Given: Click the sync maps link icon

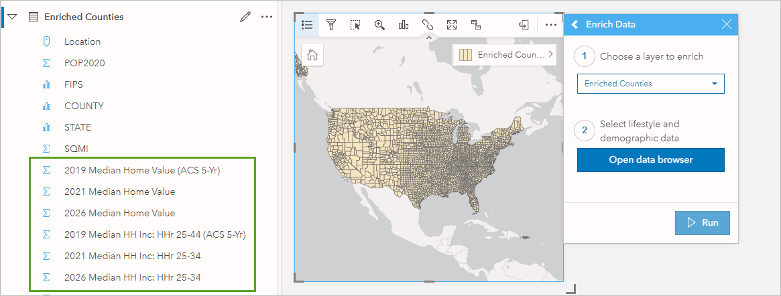Looking at the screenshot, I should (427, 25).
